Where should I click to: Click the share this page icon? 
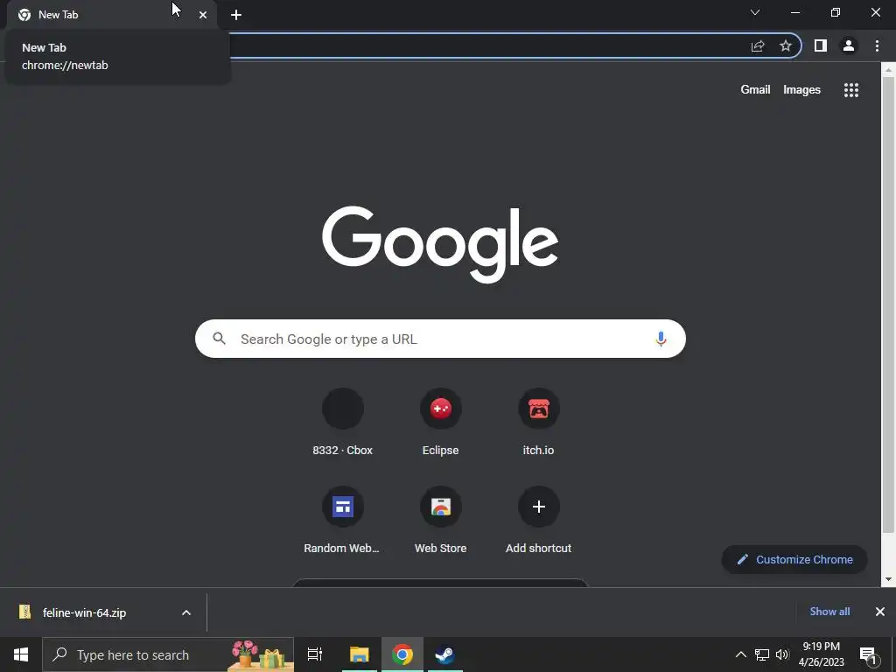pyautogui.click(x=758, y=46)
